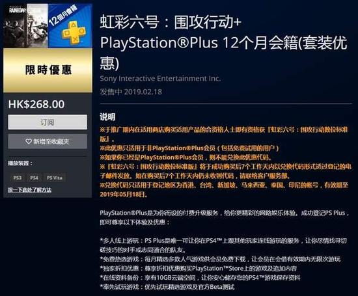This screenshot has width=358, height=296.
Task: Click the 虹彩六号 product title
Action: (x=223, y=43)
